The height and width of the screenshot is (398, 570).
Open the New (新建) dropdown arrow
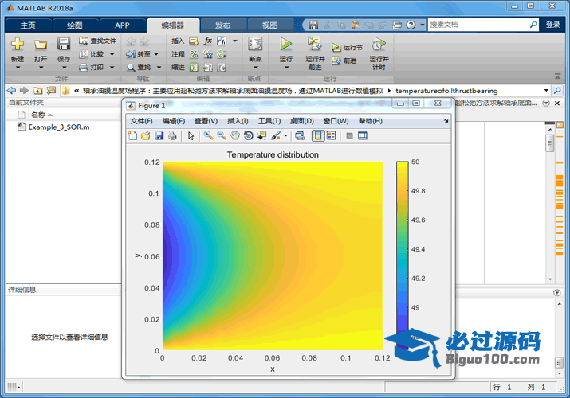tap(18, 68)
